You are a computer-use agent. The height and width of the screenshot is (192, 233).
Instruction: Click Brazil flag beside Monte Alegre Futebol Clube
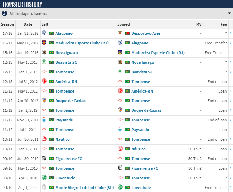tap(51, 188)
